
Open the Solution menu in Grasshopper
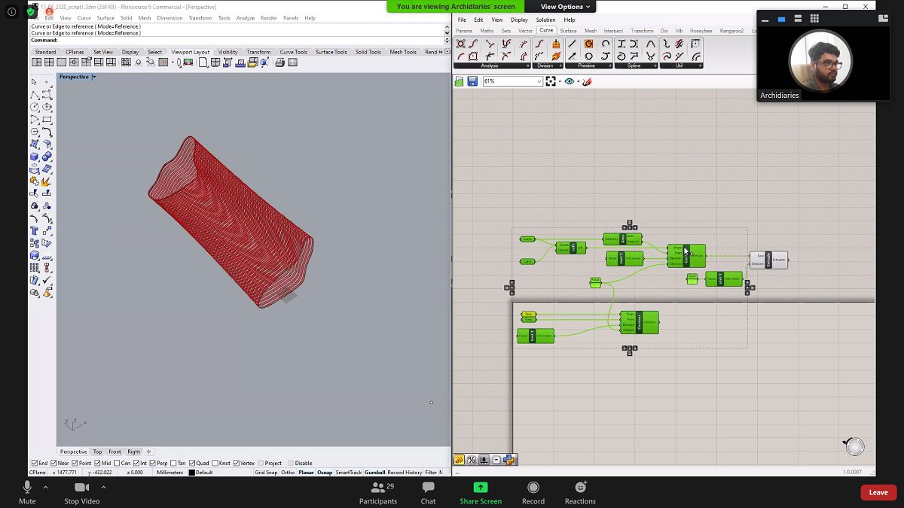pyautogui.click(x=545, y=20)
